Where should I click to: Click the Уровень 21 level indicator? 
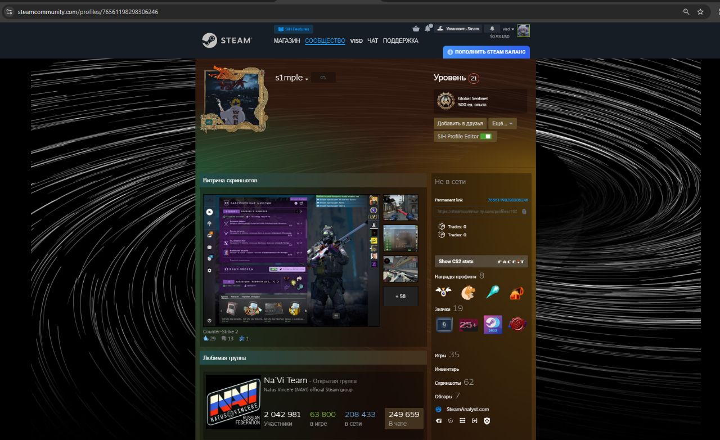[x=456, y=78]
